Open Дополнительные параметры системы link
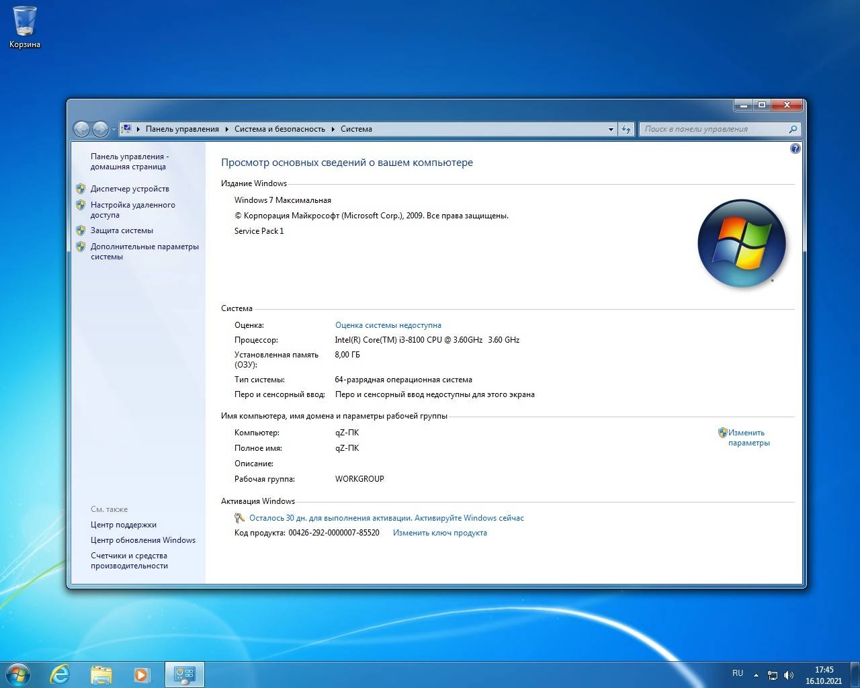This screenshot has height=688, width=860. [x=144, y=251]
